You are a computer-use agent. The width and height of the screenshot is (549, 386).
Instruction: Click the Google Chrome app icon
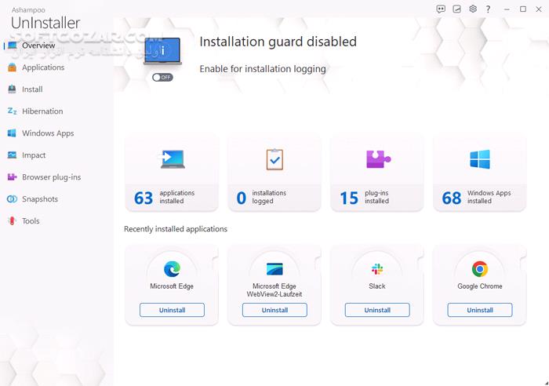[480, 269]
